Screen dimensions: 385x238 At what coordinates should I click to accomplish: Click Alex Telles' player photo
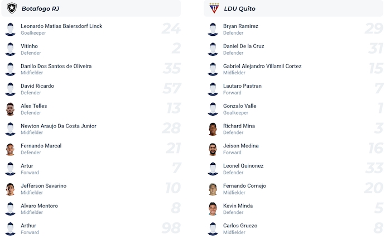(10, 109)
